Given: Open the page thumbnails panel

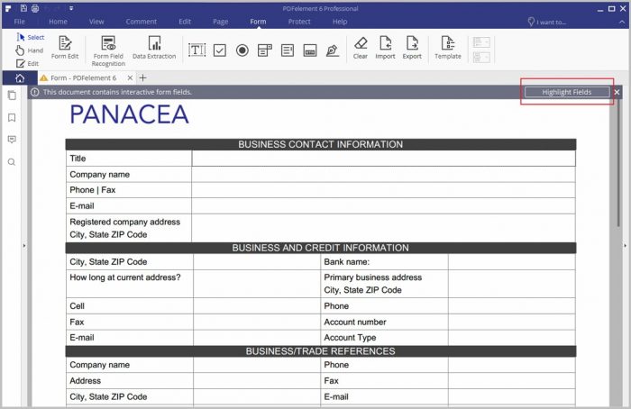Looking at the screenshot, I should (x=12, y=95).
